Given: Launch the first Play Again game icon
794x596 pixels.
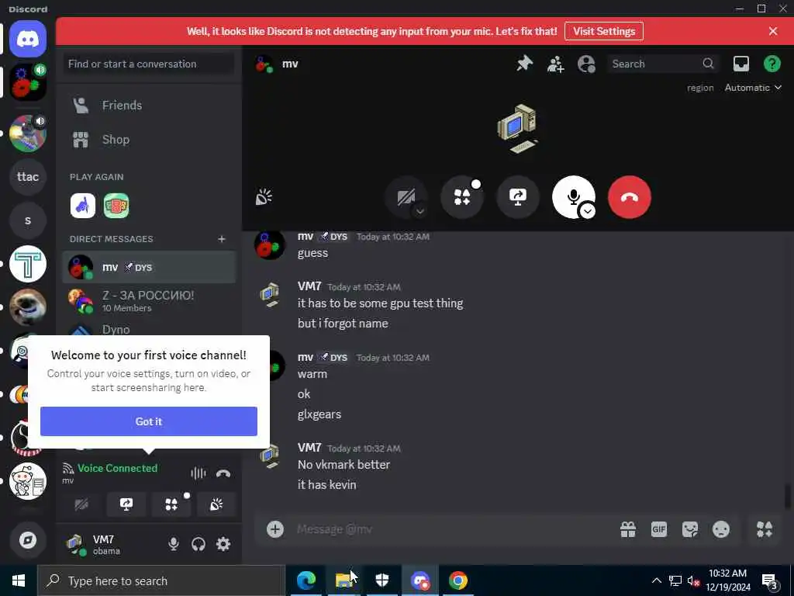Looking at the screenshot, I should tap(82, 206).
